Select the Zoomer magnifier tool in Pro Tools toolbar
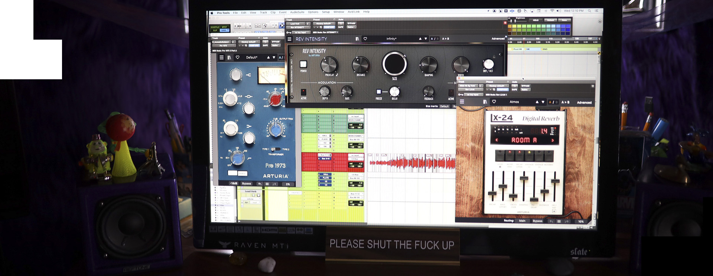This screenshot has height=276, width=713. pyautogui.click(x=265, y=25)
